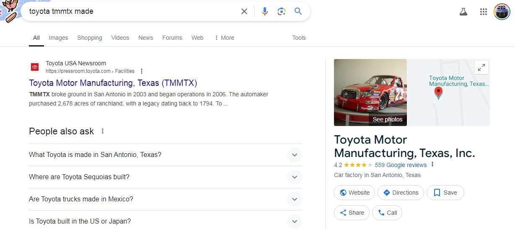Open the More search filters dropdown

[224, 38]
